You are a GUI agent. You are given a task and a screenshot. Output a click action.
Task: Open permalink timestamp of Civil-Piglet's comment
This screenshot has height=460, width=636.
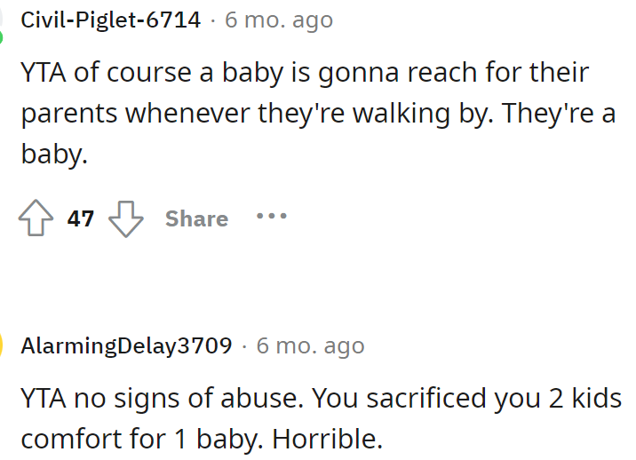coord(279,20)
